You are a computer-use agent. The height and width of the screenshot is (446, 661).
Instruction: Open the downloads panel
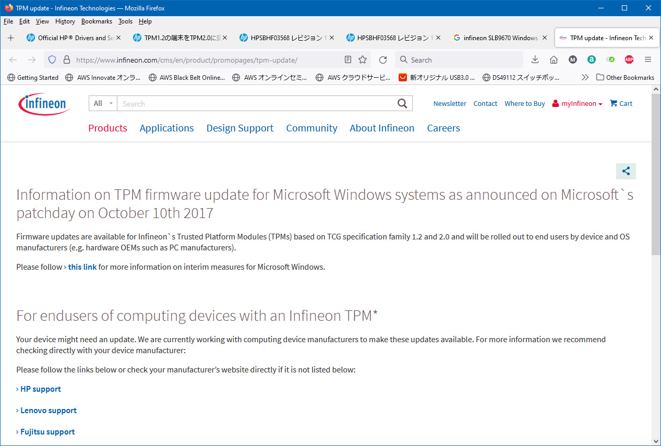coord(535,60)
